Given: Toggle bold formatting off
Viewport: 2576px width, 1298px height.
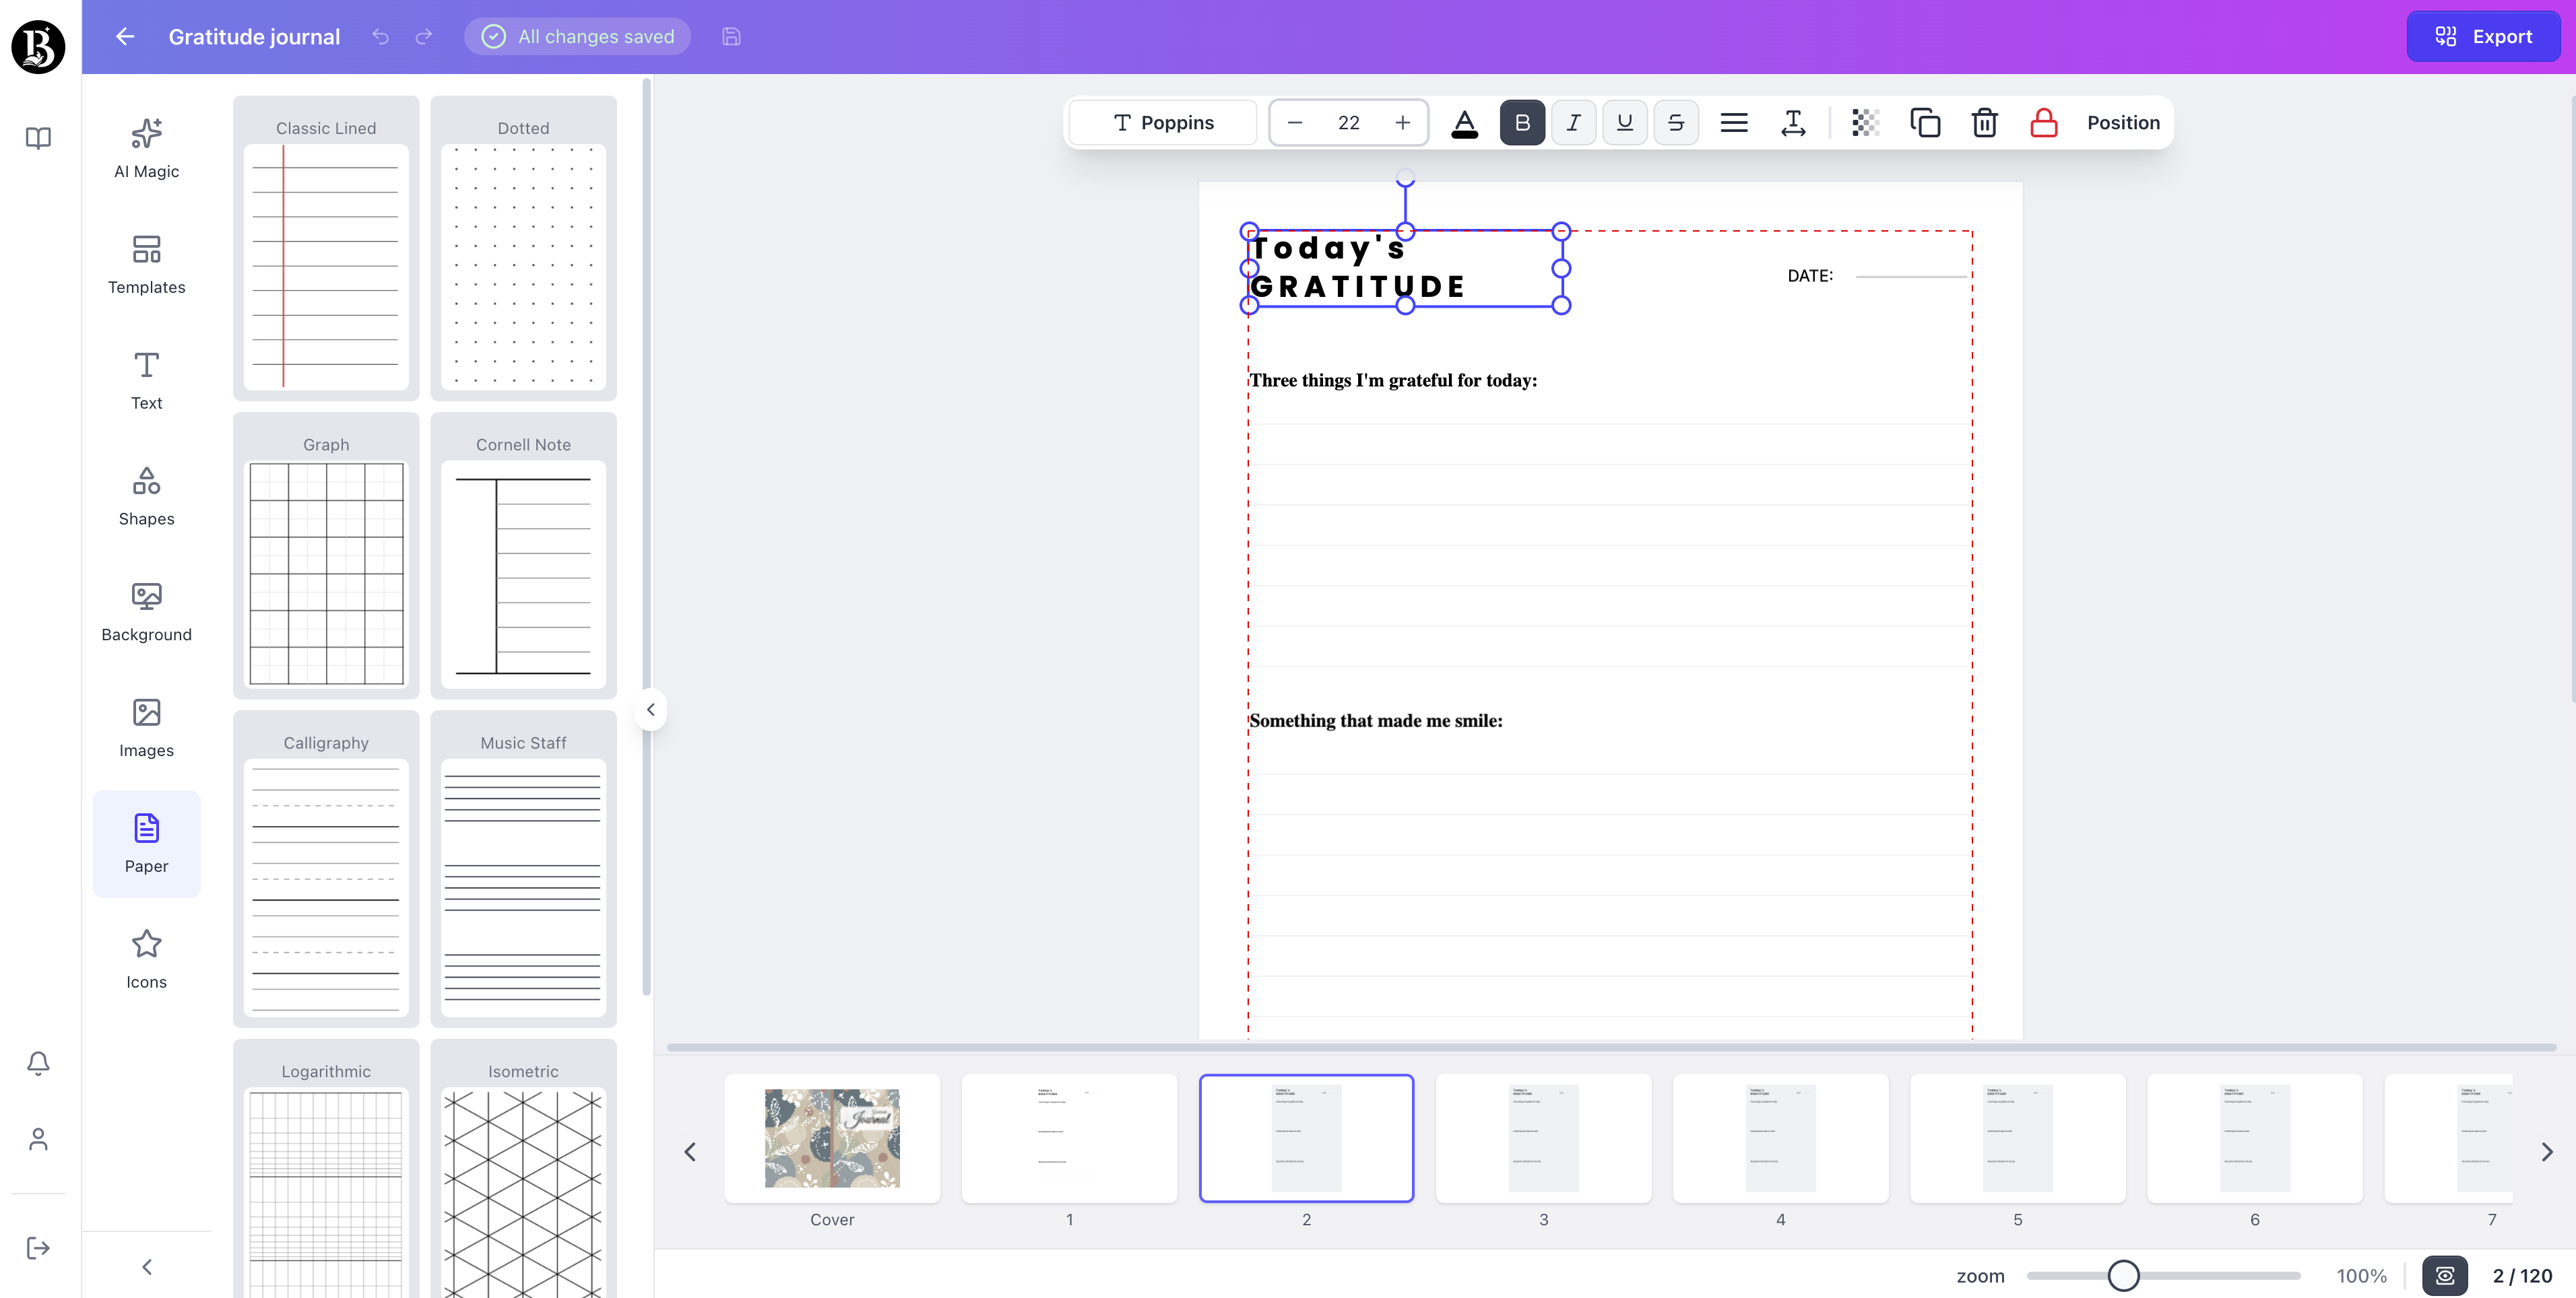Looking at the screenshot, I should tap(1522, 122).
